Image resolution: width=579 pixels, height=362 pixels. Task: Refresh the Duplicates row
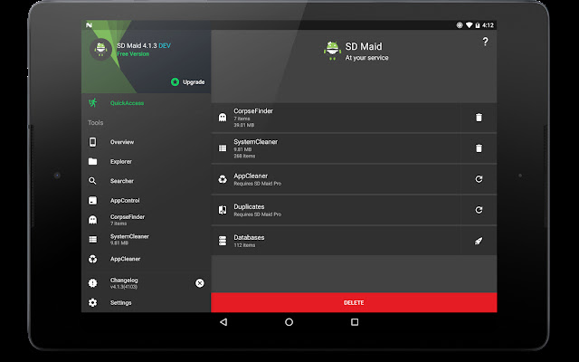pos(479,210)
